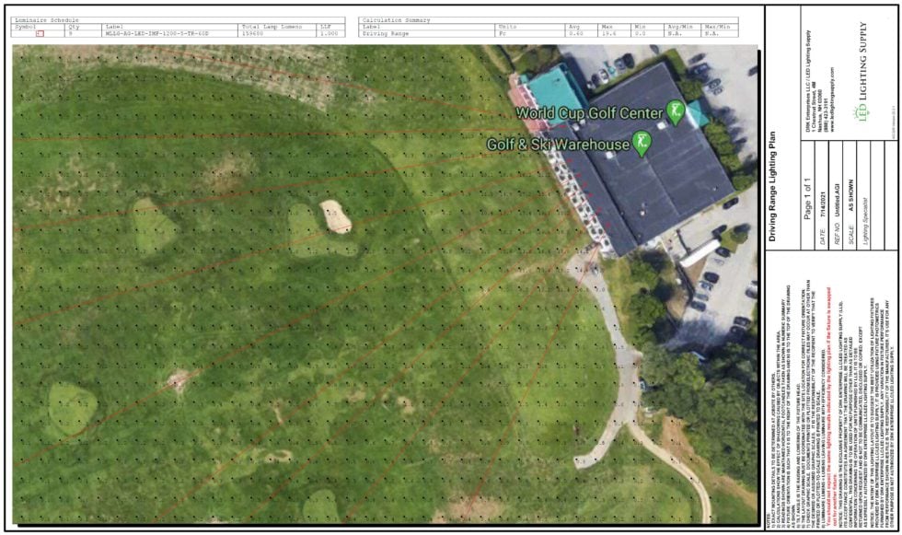Click the "Max/Min" column header
902x535 pixels.
(x=718, y=27)
